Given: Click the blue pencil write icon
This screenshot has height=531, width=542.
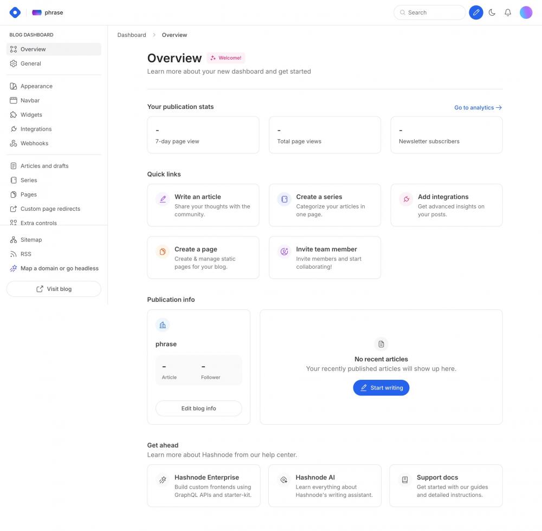Looking at the screenshot, I should (476, 12).
